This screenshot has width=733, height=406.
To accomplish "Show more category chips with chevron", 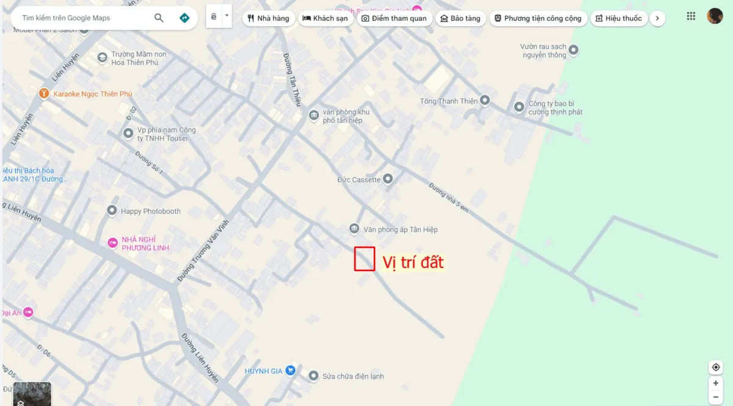I will (x=657, y=18).
